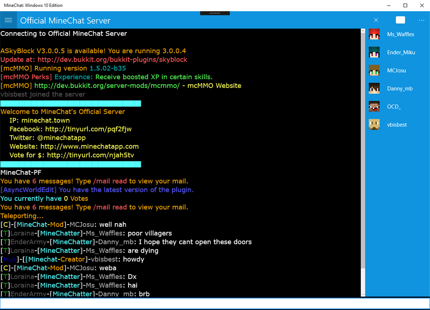430x310 pixels.
Task: Click MCJosu's well nah chat message
Action: click(x=63, y=225)
